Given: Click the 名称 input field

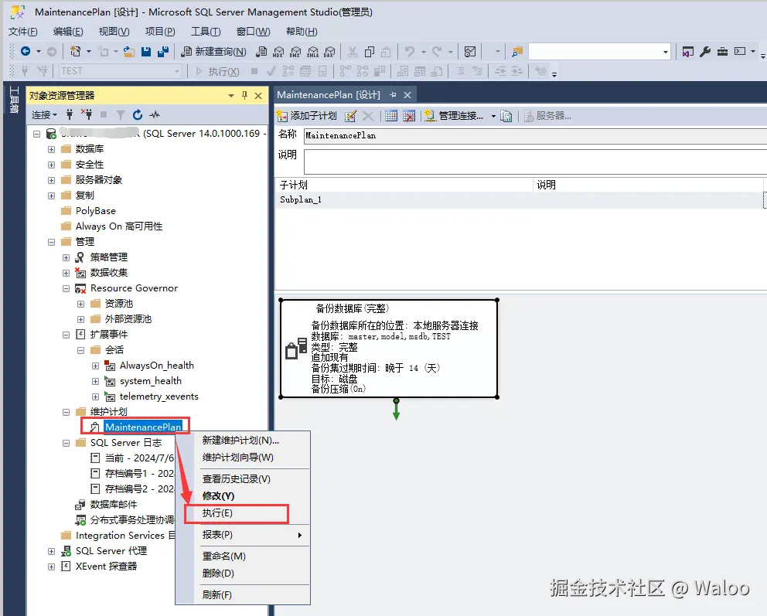Looking at the screenshot, I should click(535, 136).
